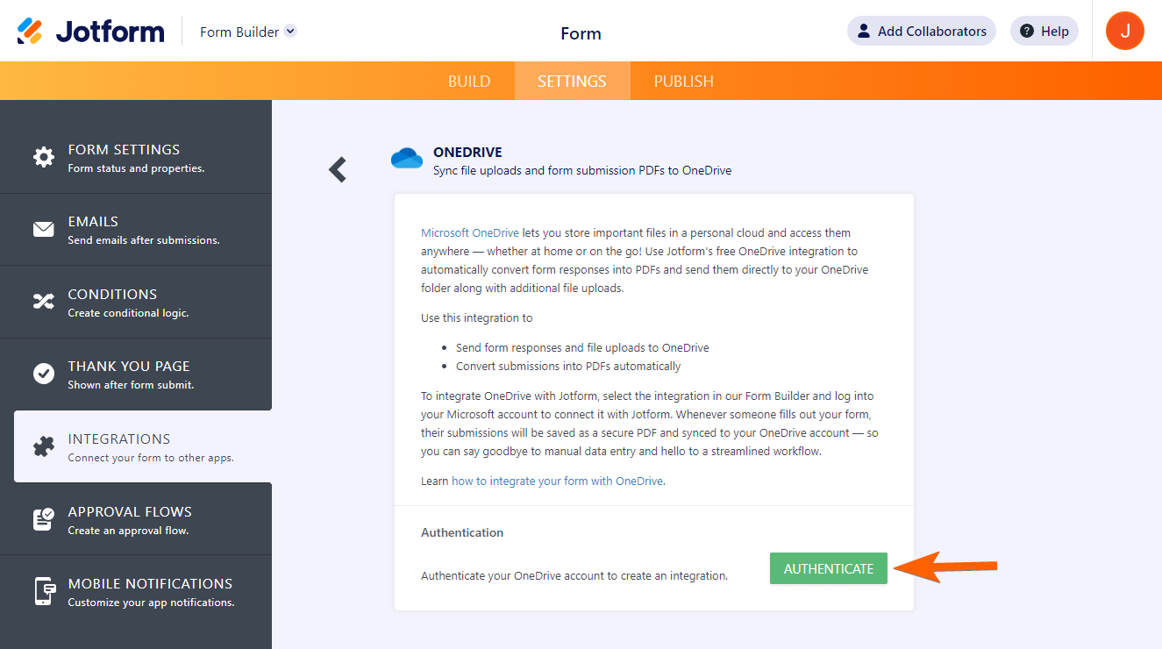Open the Approval Flows icon
The image size is (1162, 649).
(x=44, y=519)
